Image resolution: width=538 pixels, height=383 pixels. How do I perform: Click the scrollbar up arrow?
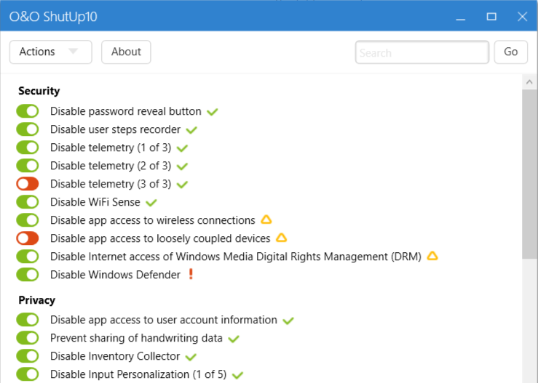pos(529,82)
